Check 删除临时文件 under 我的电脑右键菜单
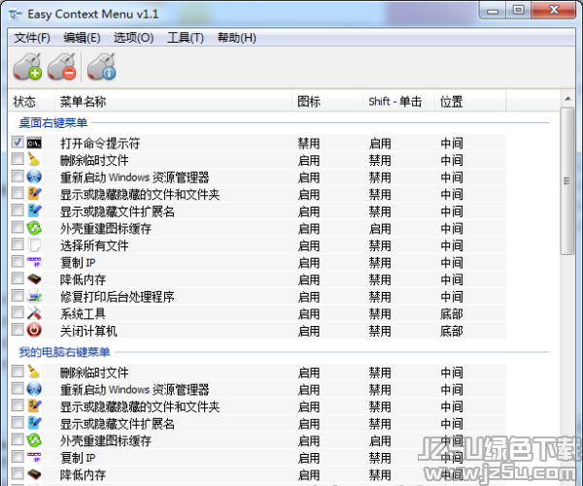This screenshot has height=486, width=583. [17, 371]
